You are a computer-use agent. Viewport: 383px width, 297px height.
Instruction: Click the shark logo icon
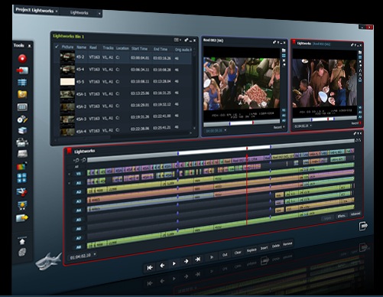pos(48,261)
